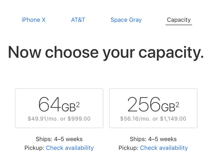Viewport: 215px width, 167px height.
Task: Click the $56.16/mo. or $1,149.00 price text
Action: click(x=153, y=119)
